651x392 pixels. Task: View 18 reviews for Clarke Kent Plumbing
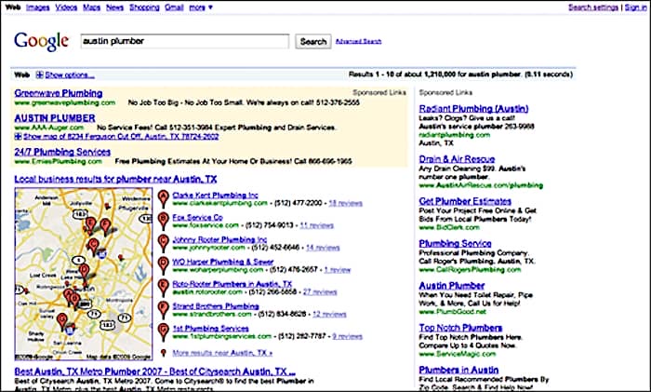(x=345, y=203)
